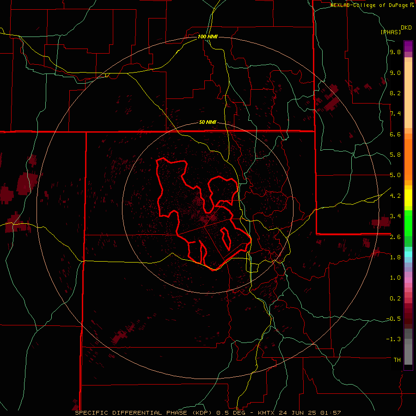Pick the pale peach color bar segment
This screenshot has height=416, width=416.
coord(408,95)
